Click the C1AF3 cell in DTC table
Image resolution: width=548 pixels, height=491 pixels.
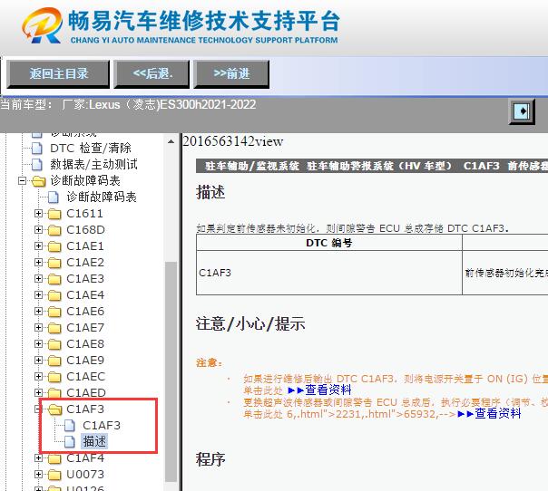(x=328, y=273)
